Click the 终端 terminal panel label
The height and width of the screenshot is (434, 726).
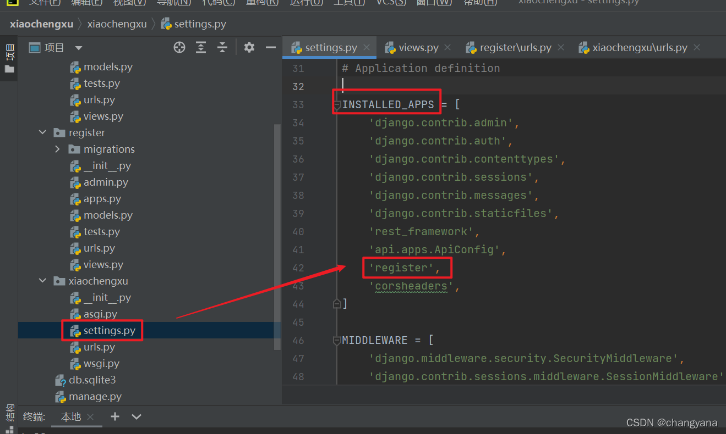(x=34, y=417)
